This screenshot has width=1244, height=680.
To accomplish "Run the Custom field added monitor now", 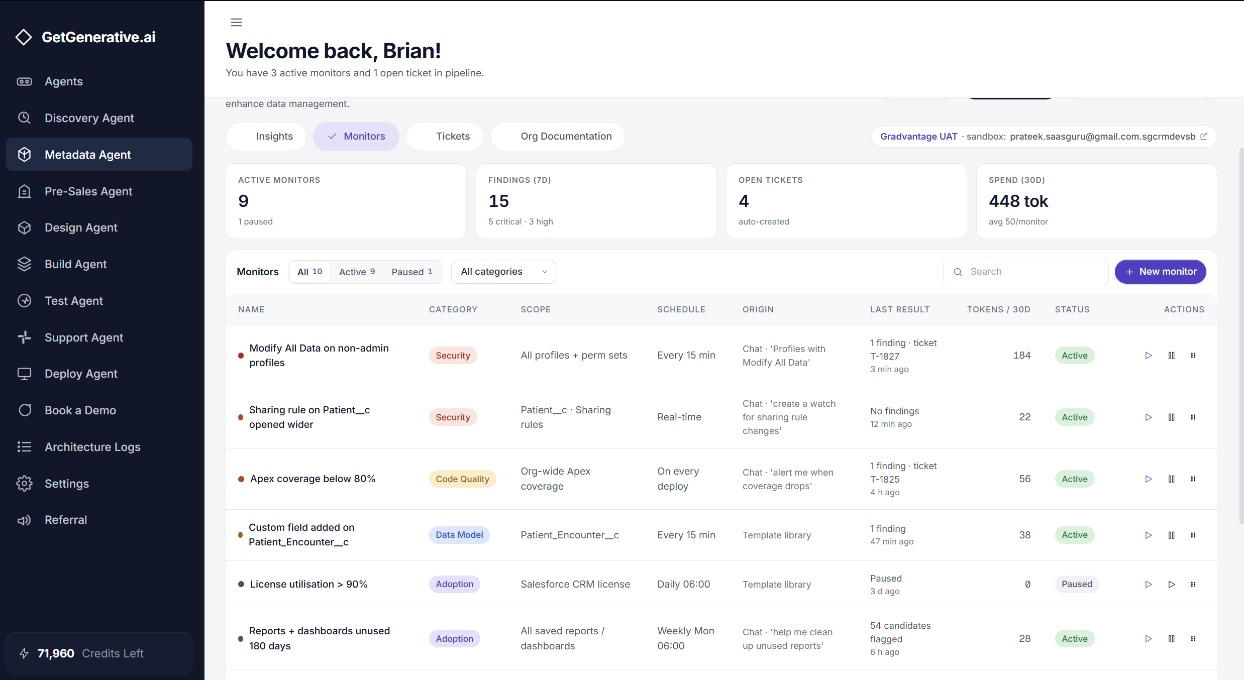I will (x=1149, y=535).
